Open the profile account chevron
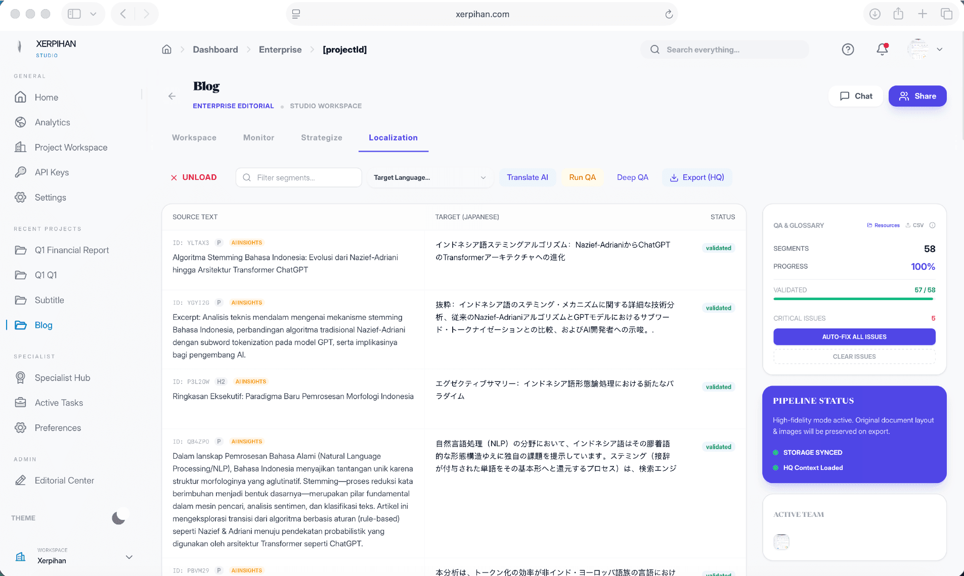Image resolution: width=964 pixels, height=576 pixels. [940, 49]
